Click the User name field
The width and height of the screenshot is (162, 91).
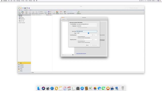click(x=87, y=31)
